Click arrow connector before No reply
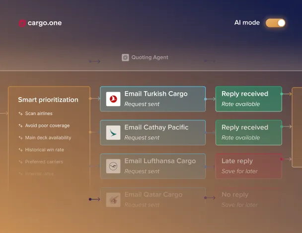Viewport: 302px width, 233px height. 210,198
